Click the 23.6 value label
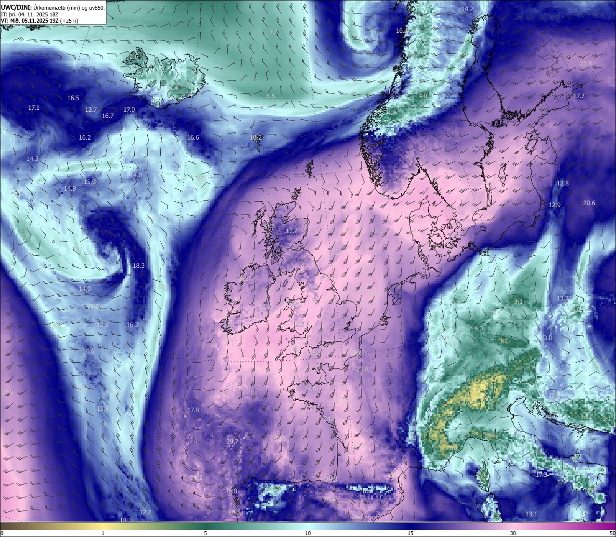This screenshot has width=616, height=537. [362, 369]
